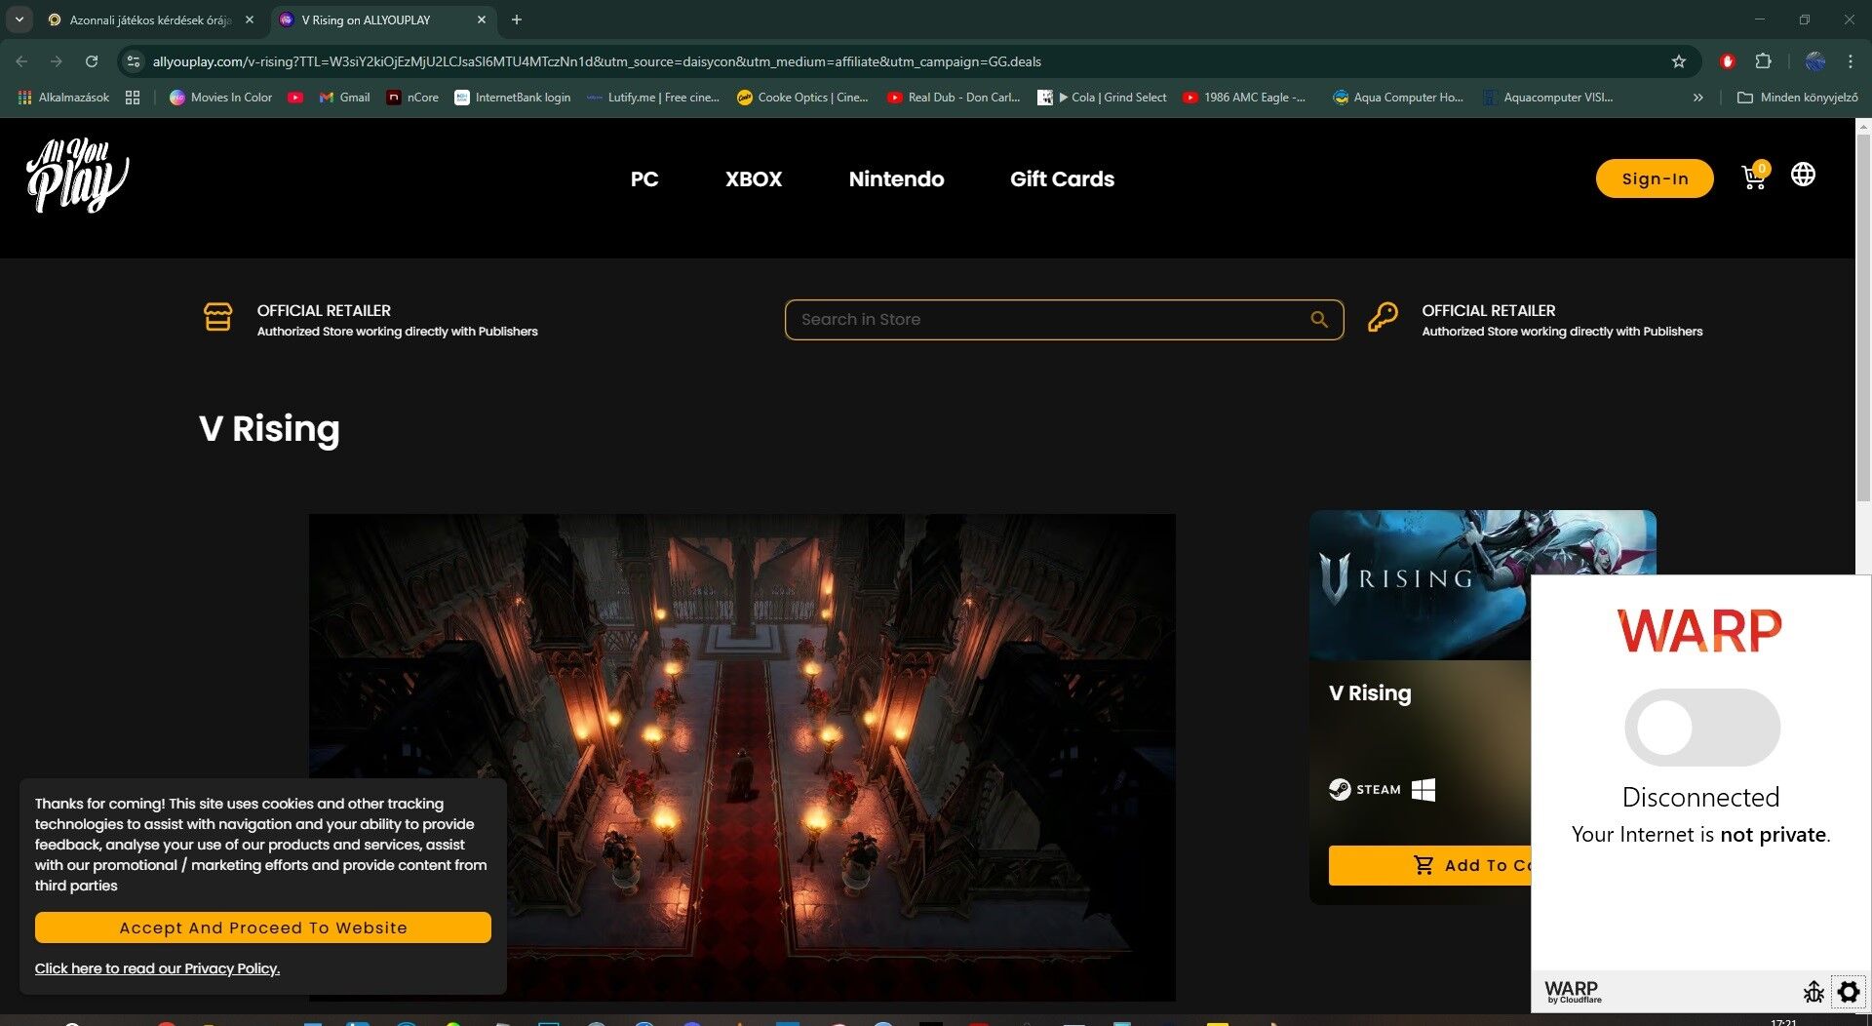The image size is (1872, 1026).
Task: Open the PC navigation menu
Action: pyautogui.click(x=644, y=179)
